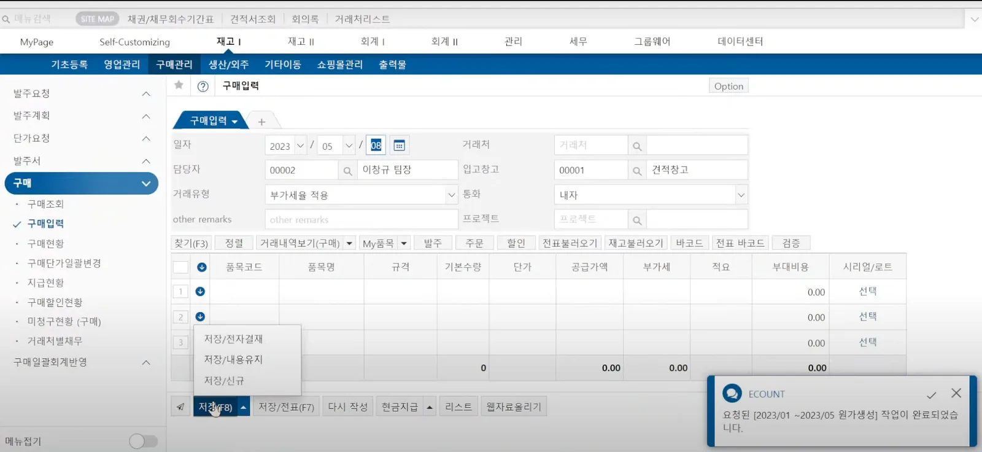The image size is (982, 452).
Task: Click the send paper plane icon near 저장
Action: (x=180, y=407)
